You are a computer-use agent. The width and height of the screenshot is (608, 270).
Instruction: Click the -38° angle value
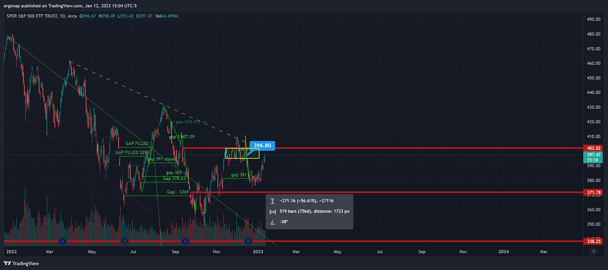(x=284, y=222)
